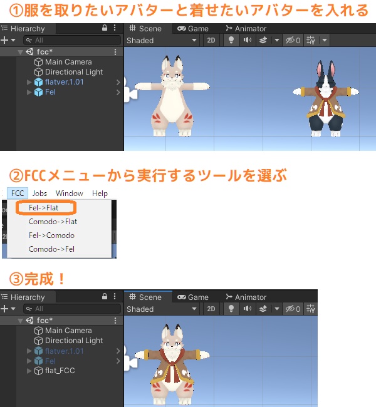Open grid settings dropdown in top Scene view

(x=325, y=40)
